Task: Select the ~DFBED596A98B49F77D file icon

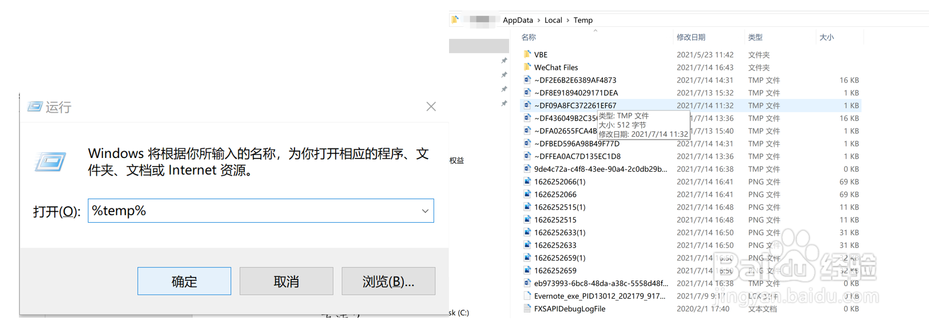Action: point(527,143)
